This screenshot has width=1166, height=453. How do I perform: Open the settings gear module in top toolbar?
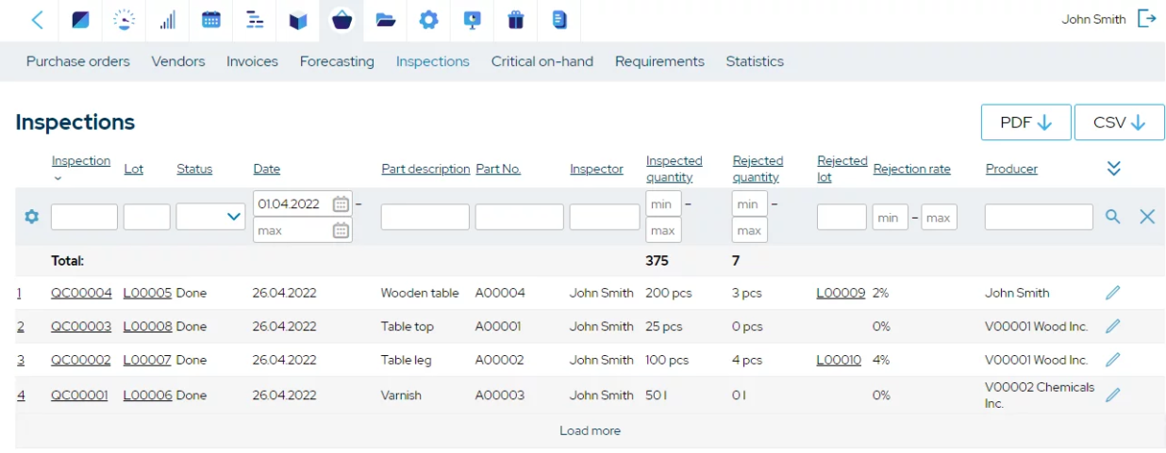(428, 20)
